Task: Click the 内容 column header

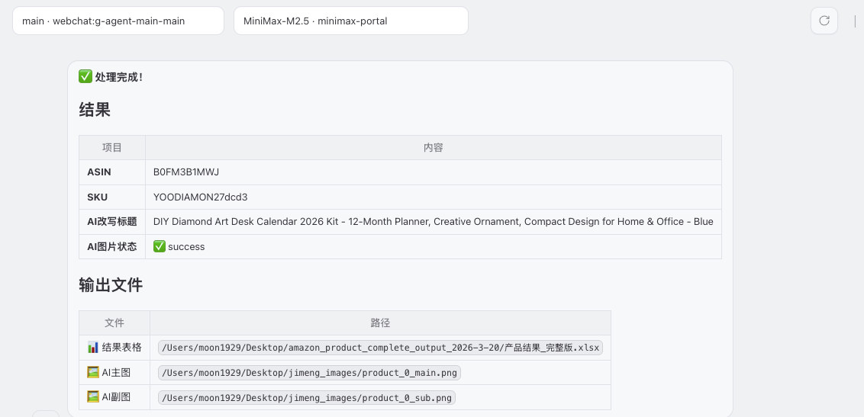Action: [x=433, y=148]
